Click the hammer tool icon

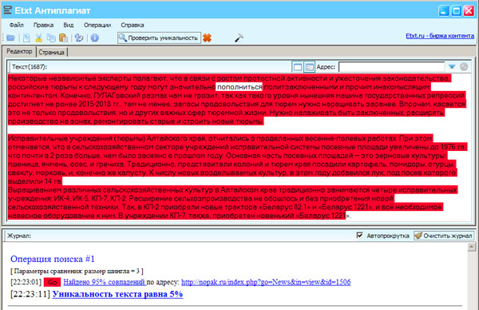(x=239, y=38)
